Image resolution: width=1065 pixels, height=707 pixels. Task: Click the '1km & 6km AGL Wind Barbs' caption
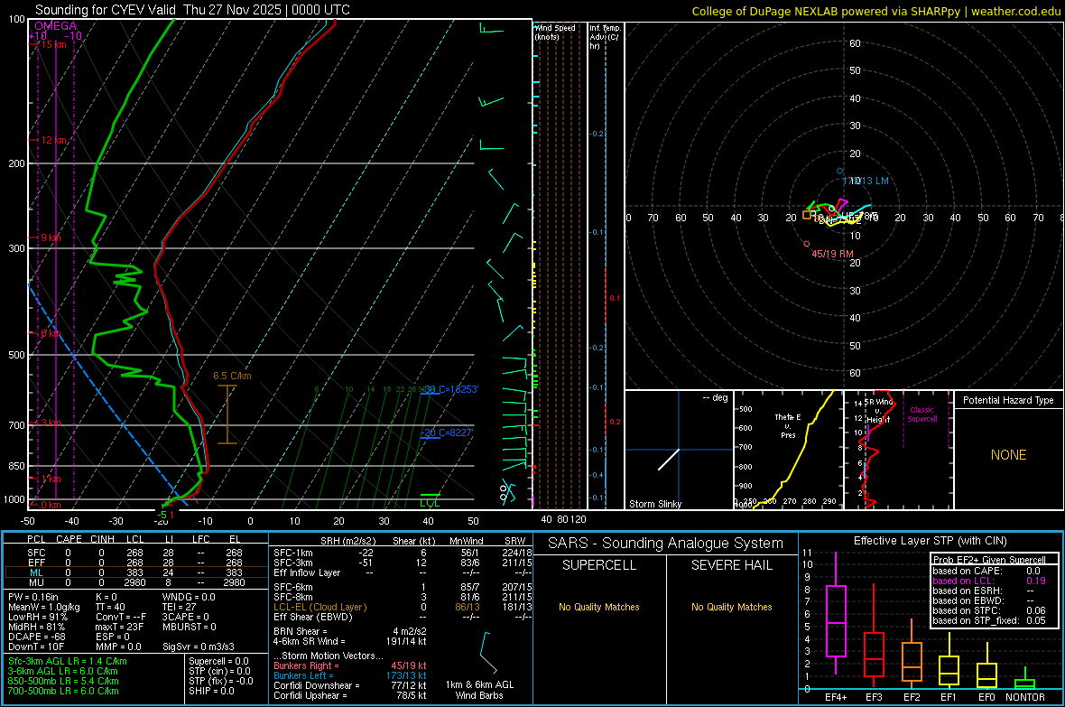click(479, 690)
